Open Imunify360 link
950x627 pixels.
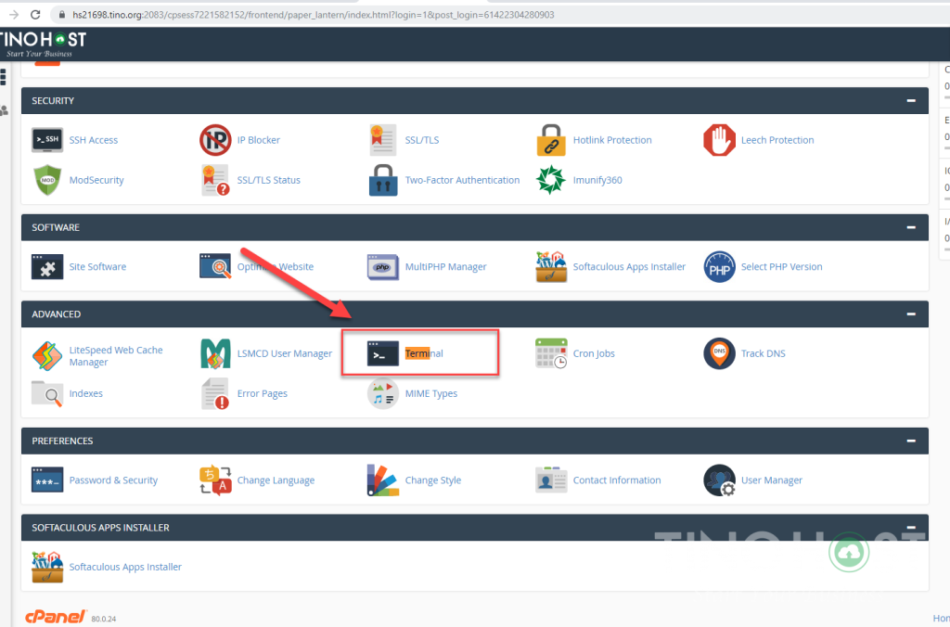(597, 180)
